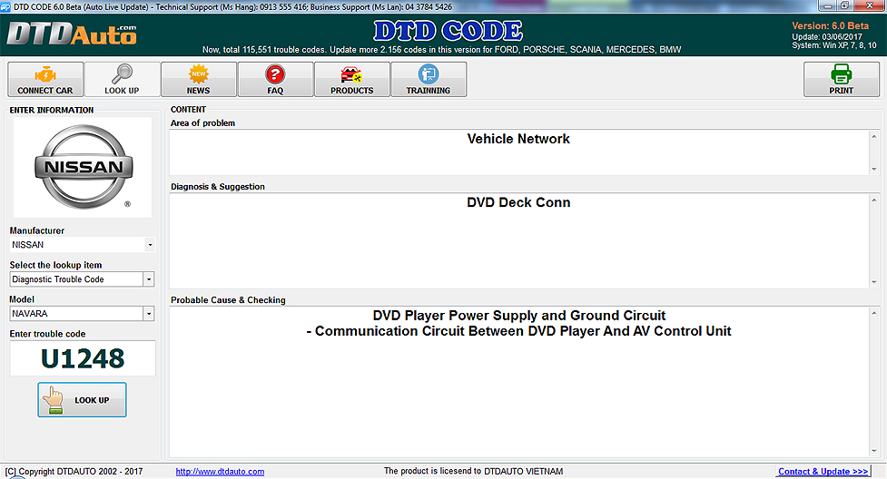Click 'DVD Player Power Supply and Ground Circuit' line
887x479 pixels.
pos(518,316)
